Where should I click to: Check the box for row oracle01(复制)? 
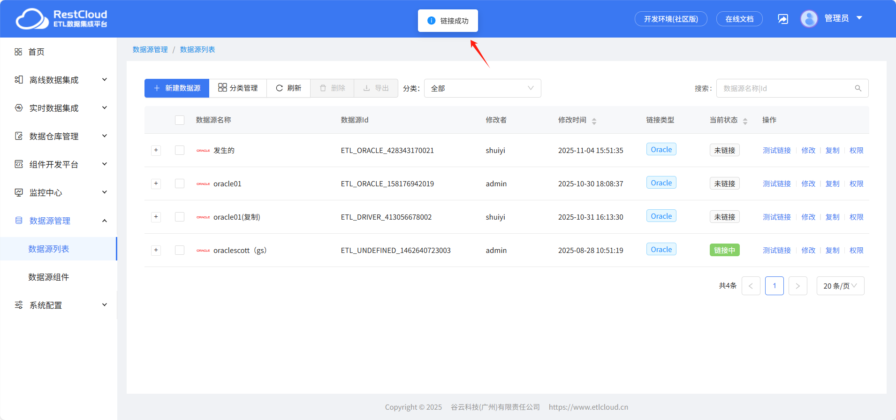click(x=180, y=217)
